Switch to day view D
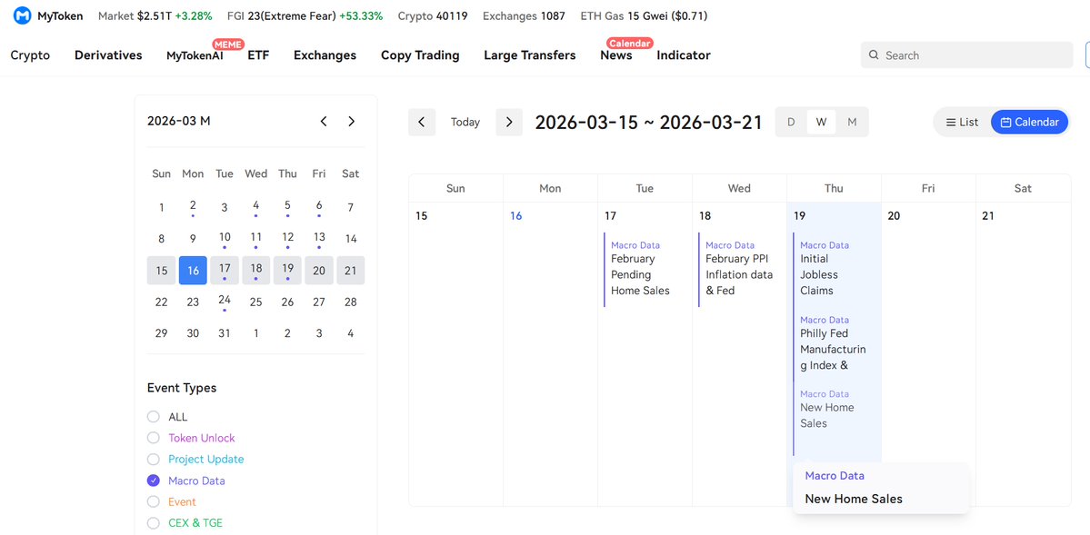1090x535 pixels. click(790, 123)
